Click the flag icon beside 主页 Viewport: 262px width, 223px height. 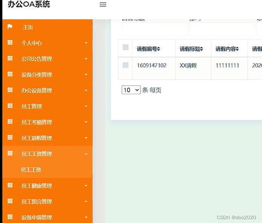click(x=10, y=27)
